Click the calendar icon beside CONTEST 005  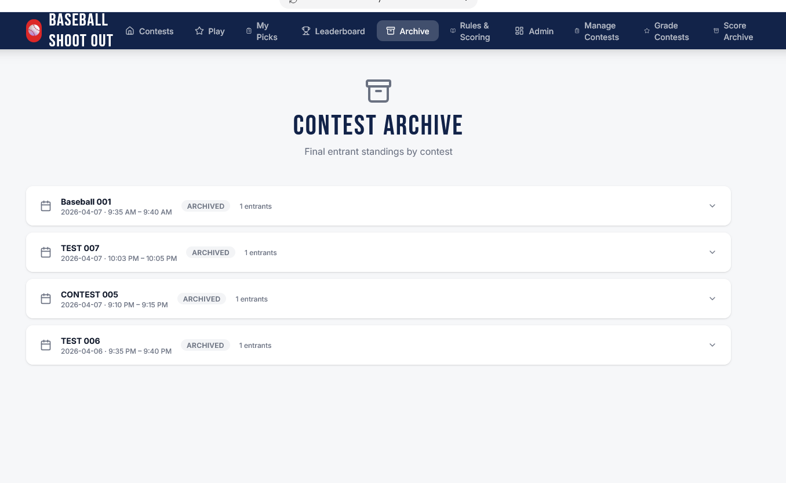[46, 299]
